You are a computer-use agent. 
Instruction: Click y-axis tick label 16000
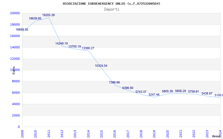point(15,36)
